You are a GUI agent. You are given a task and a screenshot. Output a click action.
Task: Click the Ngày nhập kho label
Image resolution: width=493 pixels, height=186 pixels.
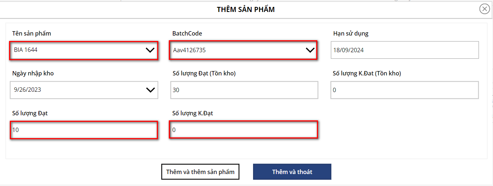point(33,73)
